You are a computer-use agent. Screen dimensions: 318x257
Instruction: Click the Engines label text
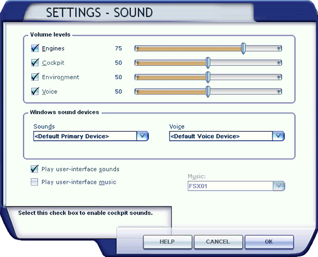[x=53, y=48]
